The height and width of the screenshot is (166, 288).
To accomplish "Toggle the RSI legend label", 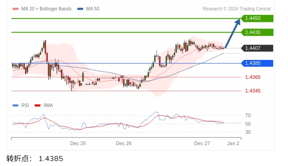I will [25, 105].
